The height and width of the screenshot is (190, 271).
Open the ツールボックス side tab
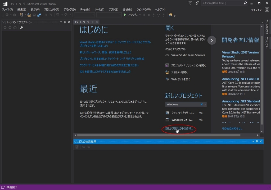click(x=267, y=27)
